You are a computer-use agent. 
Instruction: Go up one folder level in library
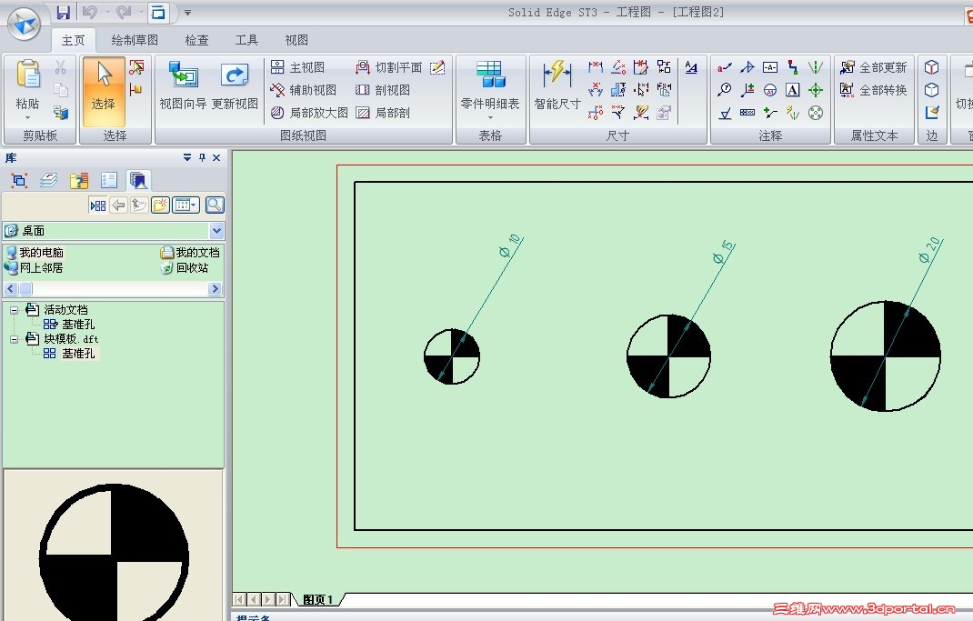tap(139, 205)
